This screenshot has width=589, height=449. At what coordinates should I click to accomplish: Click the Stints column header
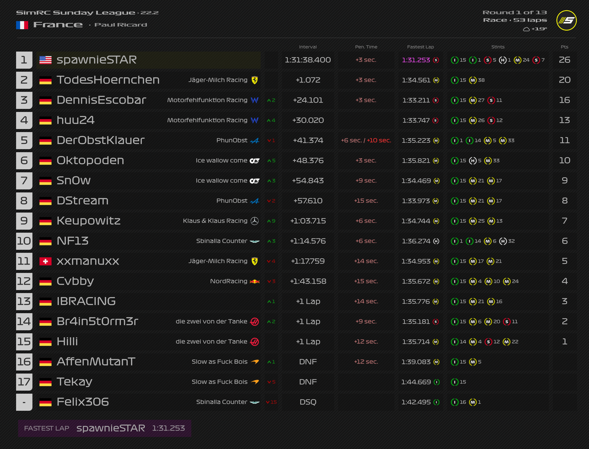(498, 47)
